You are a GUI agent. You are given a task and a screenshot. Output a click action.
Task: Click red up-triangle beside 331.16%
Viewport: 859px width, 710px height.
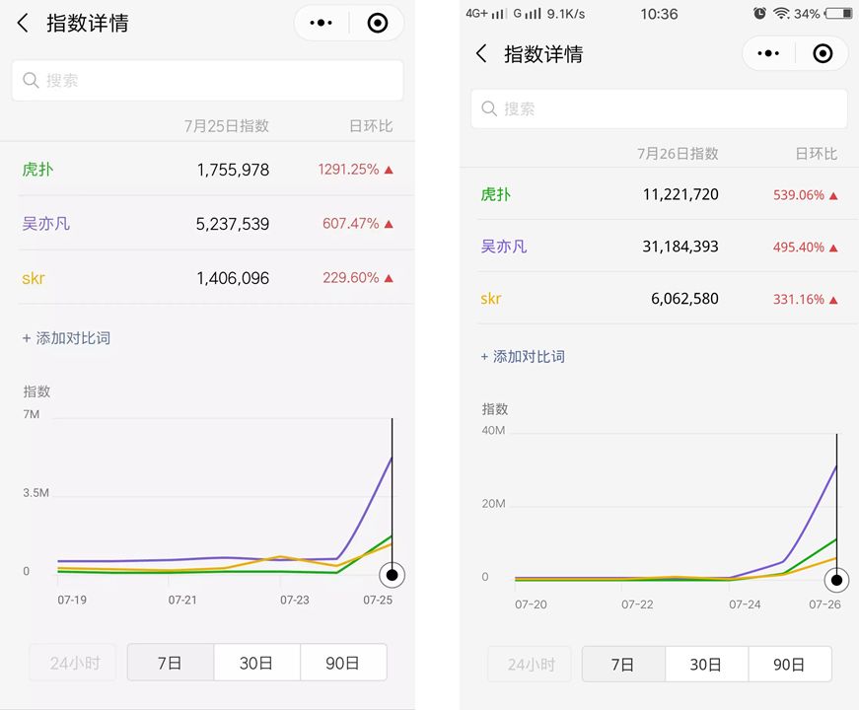click(833, 300)
